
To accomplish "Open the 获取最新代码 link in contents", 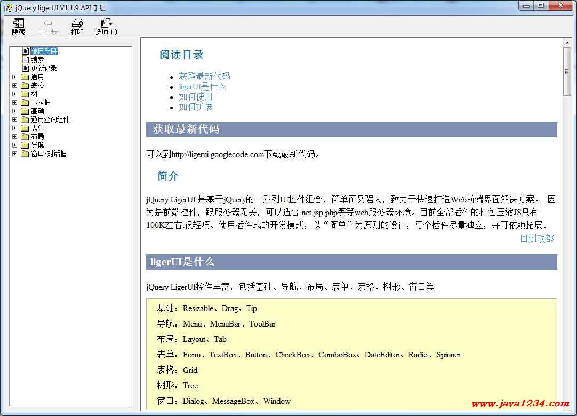I will 204,76.
